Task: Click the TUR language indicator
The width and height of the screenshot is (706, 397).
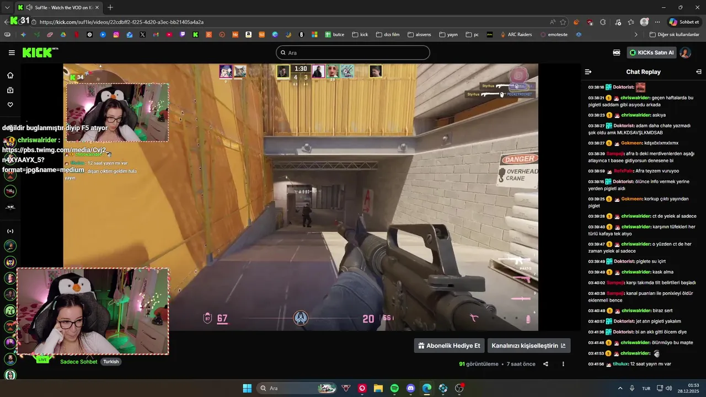Action: (x=646, y=388)
